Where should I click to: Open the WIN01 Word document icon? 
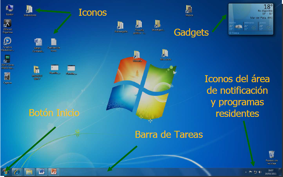tap(38, 42)
